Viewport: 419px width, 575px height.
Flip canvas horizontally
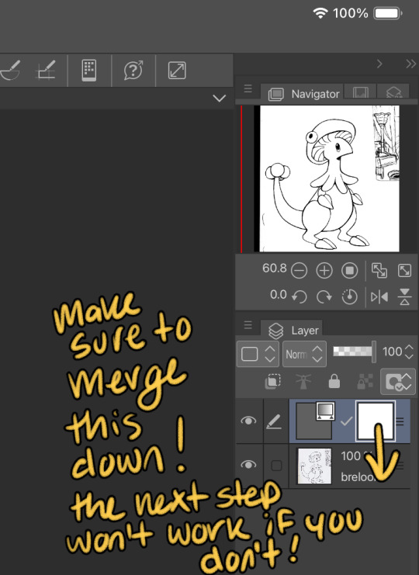coord(379,296)
